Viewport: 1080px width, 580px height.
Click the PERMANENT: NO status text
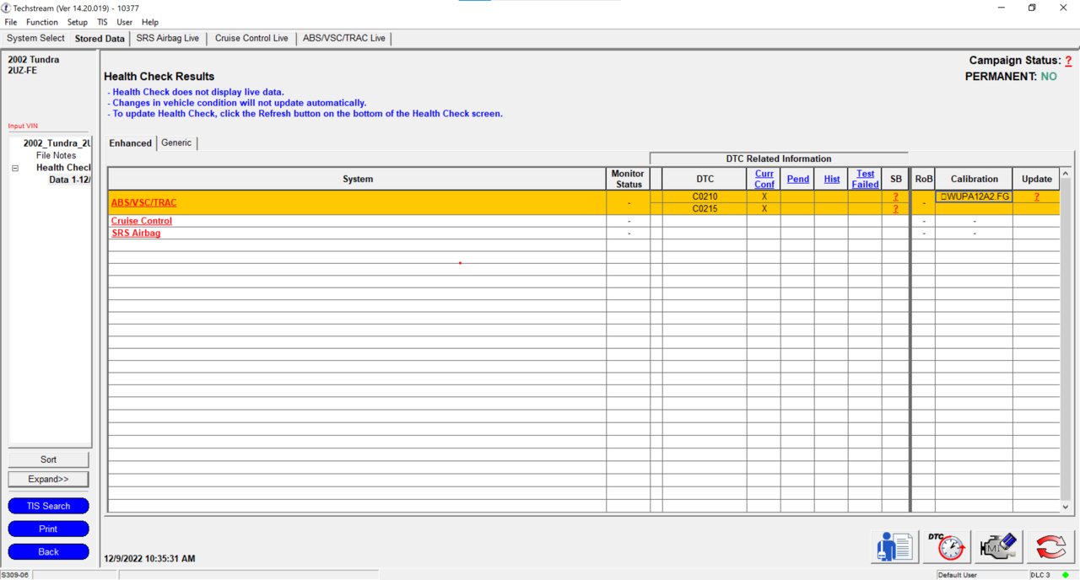point(1011,76)
